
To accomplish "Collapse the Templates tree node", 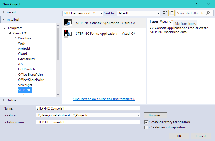I will [x=5, y=28].
